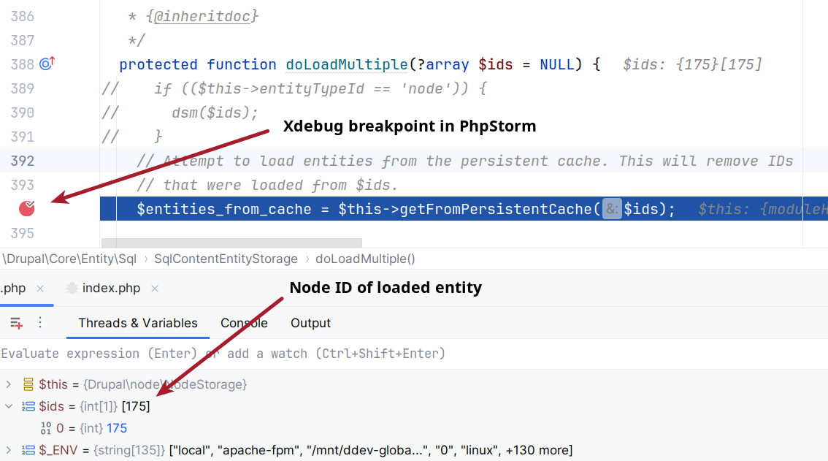828x461 pixels.
Task: Click the \Drupal\Core\Entity\Sql breadcrumb
Action: [69, 259]
